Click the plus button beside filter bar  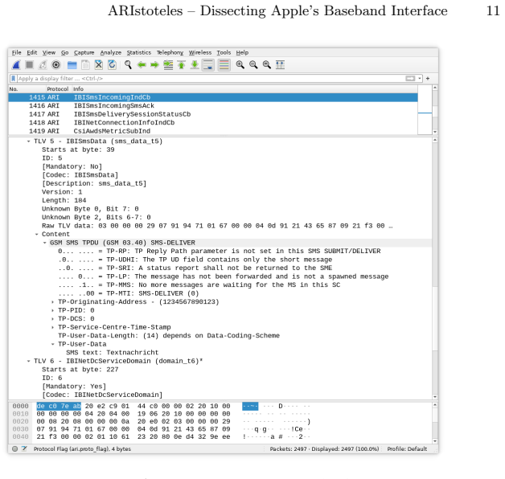click(428, 79)
